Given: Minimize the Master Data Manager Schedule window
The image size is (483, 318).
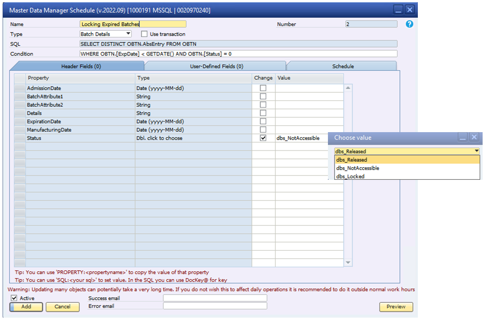Looking at the screenshot, I should (x=398, y=10).
